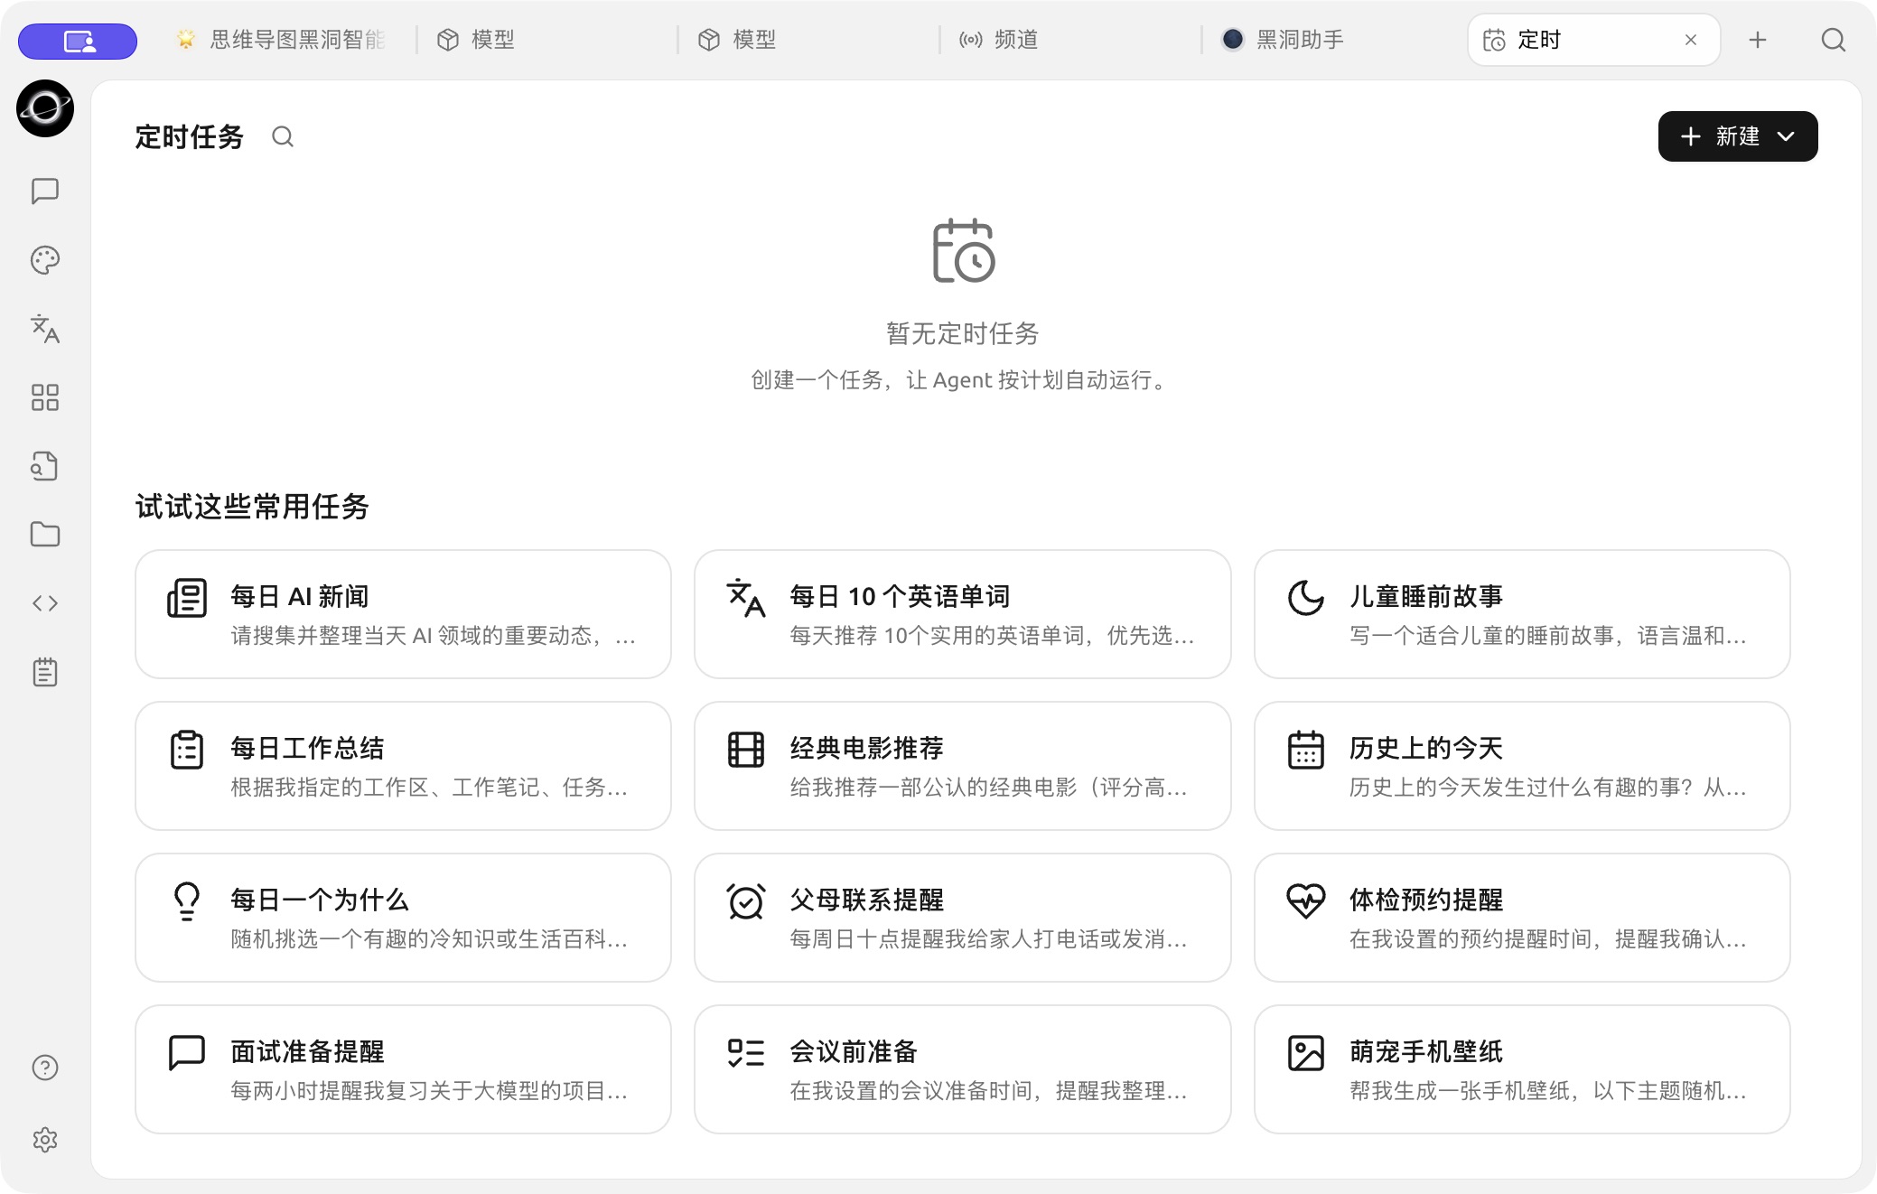Open the folder icon in sidebar
1877x1194 pixels.
coord(45,535)
